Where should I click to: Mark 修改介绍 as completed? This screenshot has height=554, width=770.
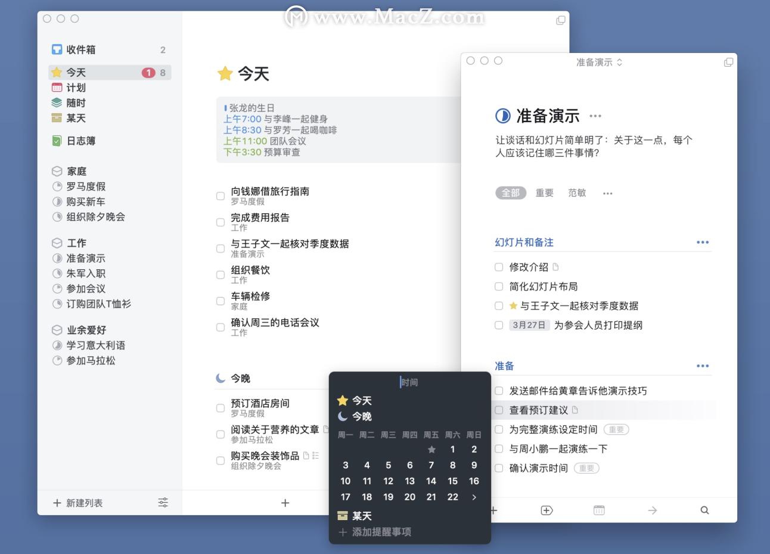[x=499, y=267]
